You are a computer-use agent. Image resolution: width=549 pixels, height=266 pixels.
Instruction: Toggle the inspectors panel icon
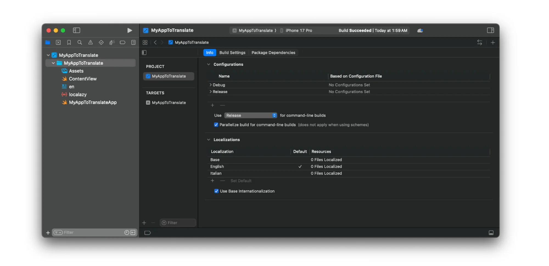coord(490,30)
